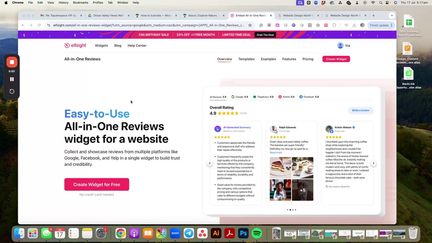Go to the Pricing section

(x=308, y=59)
